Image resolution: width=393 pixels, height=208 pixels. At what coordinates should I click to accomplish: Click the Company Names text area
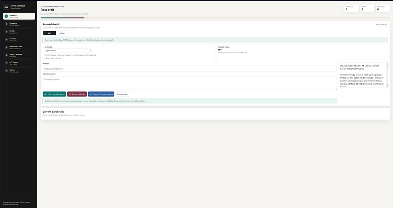click(190, 83)
